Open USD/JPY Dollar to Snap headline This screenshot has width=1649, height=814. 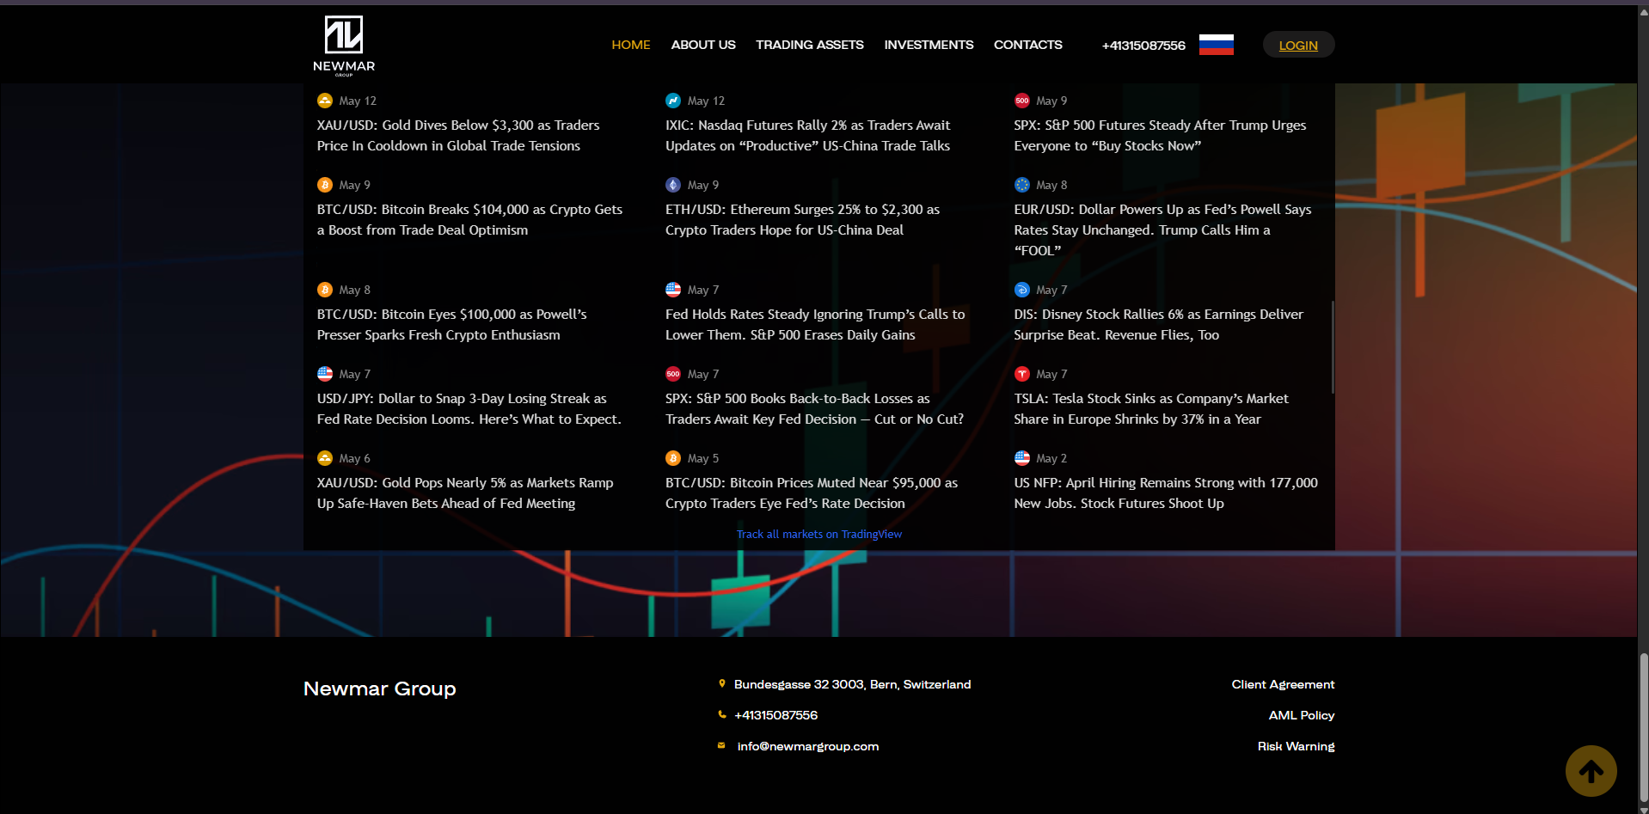coord(469,409)
